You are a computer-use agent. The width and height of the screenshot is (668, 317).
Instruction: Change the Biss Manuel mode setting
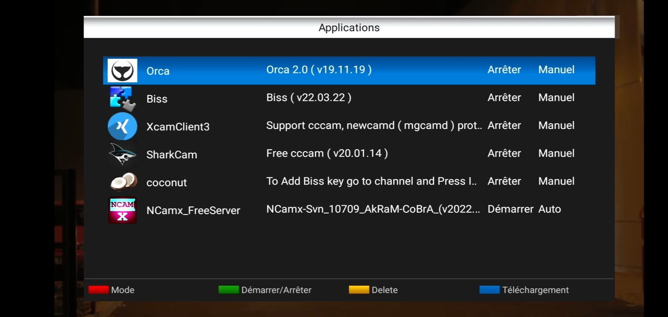(x=556, y=98)
